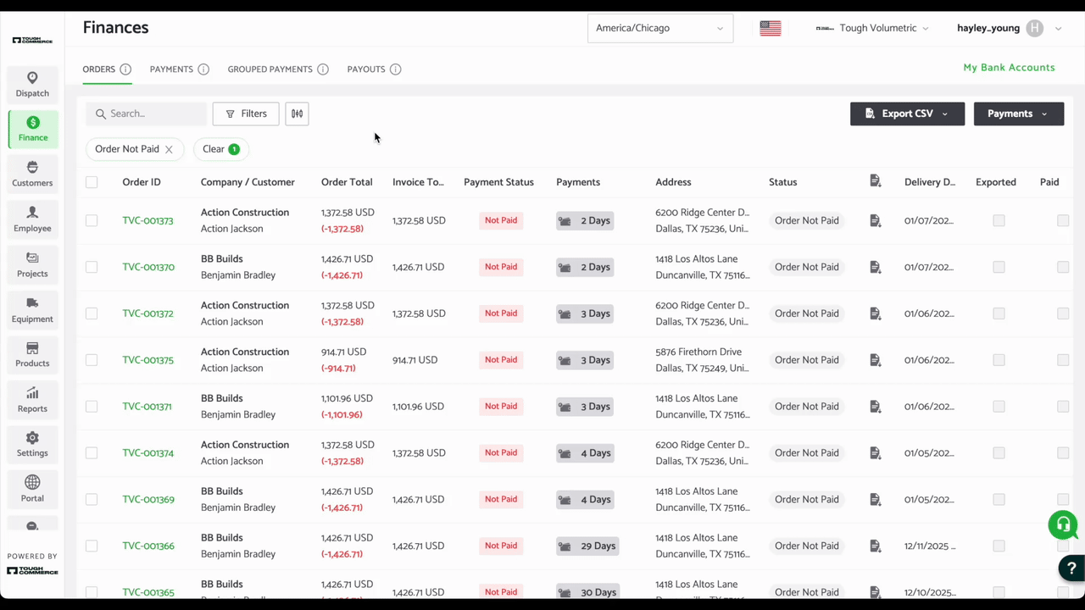Switch to the Grouped Payments tab

coord(270,69)
